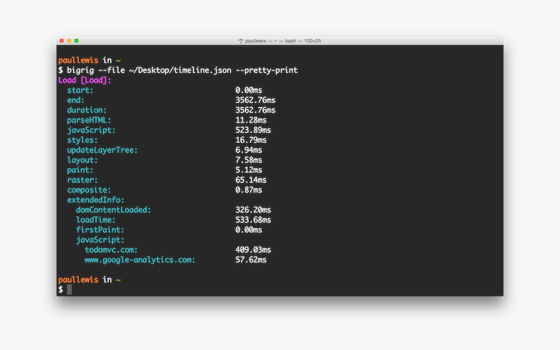Click the 'todomvc.com:' label
The image size is (560, 350).
click(x=111, y=250)
